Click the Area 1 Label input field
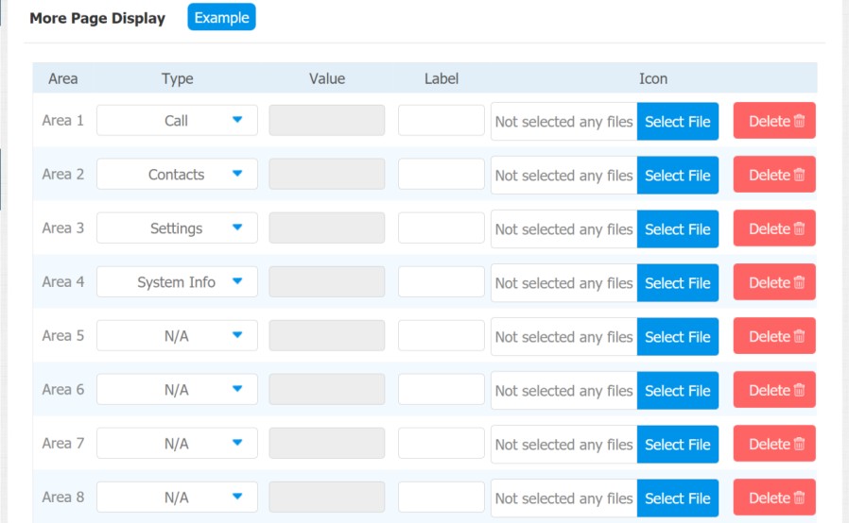Image resolution: width=849 pixels, height=523 pixels. pyautogui.click(x=442, y=120)
